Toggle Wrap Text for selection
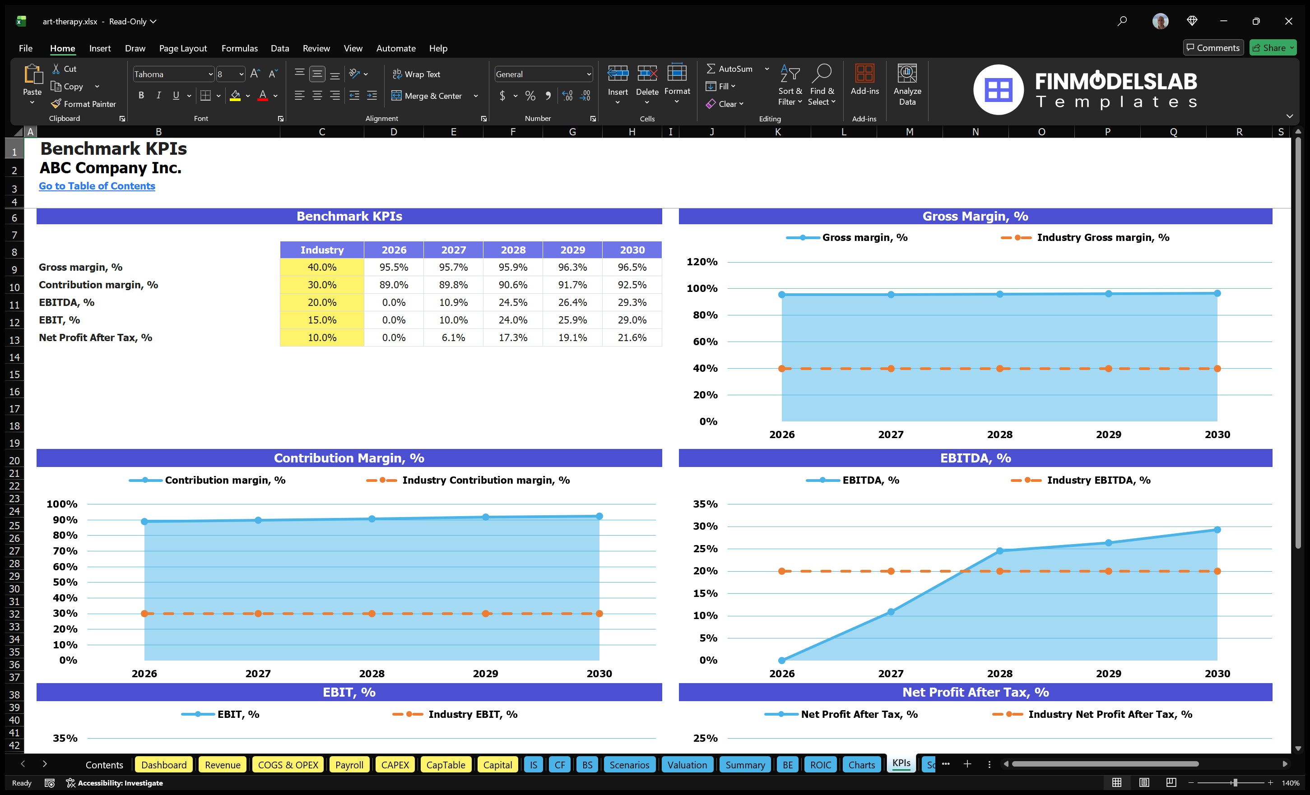 coord(418,74)
